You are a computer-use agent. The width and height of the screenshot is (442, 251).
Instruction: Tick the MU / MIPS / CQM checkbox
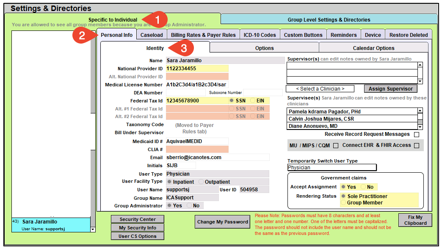(x=336, y=146)
